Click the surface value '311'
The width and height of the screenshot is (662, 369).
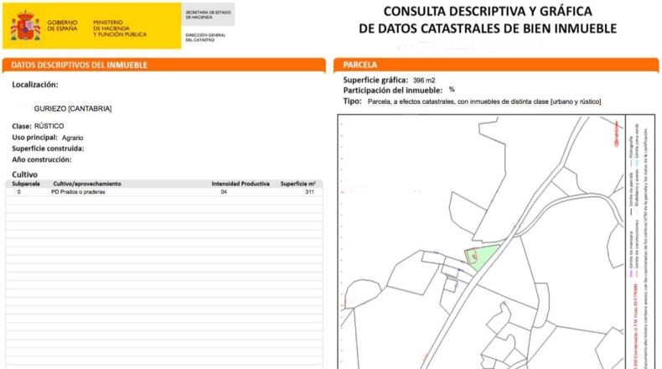(x=309, y=192)
